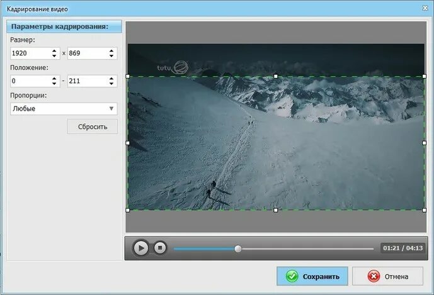434x295 pixels.
Task: Increase the crop width value
Action: click(54, 50)
